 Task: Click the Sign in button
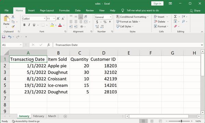coord(157,3)
